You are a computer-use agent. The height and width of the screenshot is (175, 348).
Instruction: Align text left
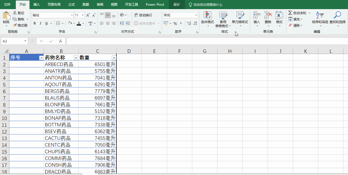[102, 23]
